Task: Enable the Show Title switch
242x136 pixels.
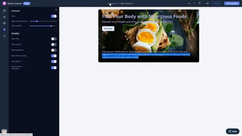Action: coord(54,39)
